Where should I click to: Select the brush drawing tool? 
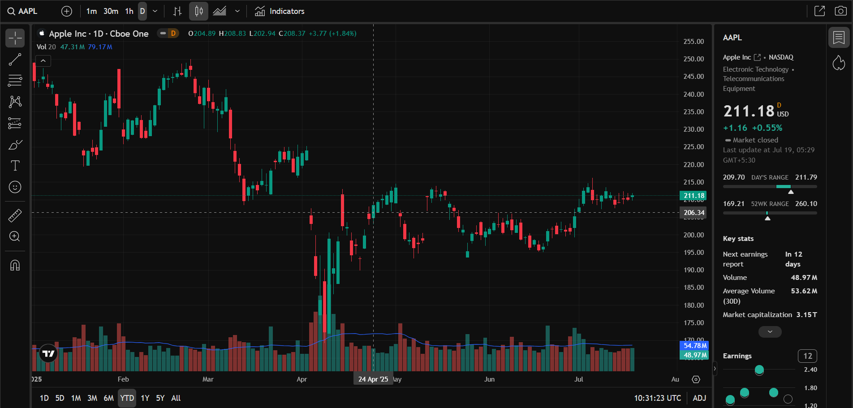pyautogui.click(x=15, y=145)
